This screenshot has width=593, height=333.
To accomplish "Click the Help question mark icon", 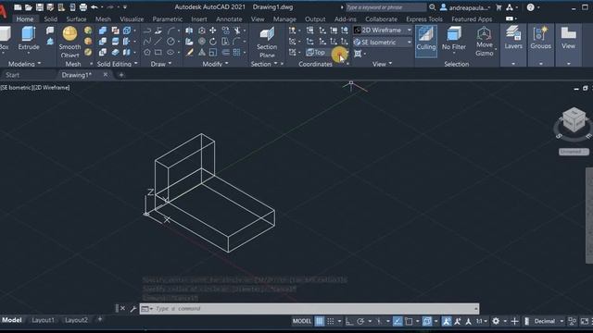I will pos(530,7).
